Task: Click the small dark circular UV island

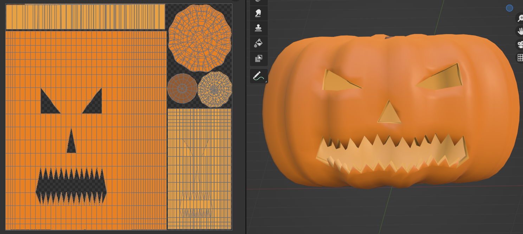Action: coord(182,89)
